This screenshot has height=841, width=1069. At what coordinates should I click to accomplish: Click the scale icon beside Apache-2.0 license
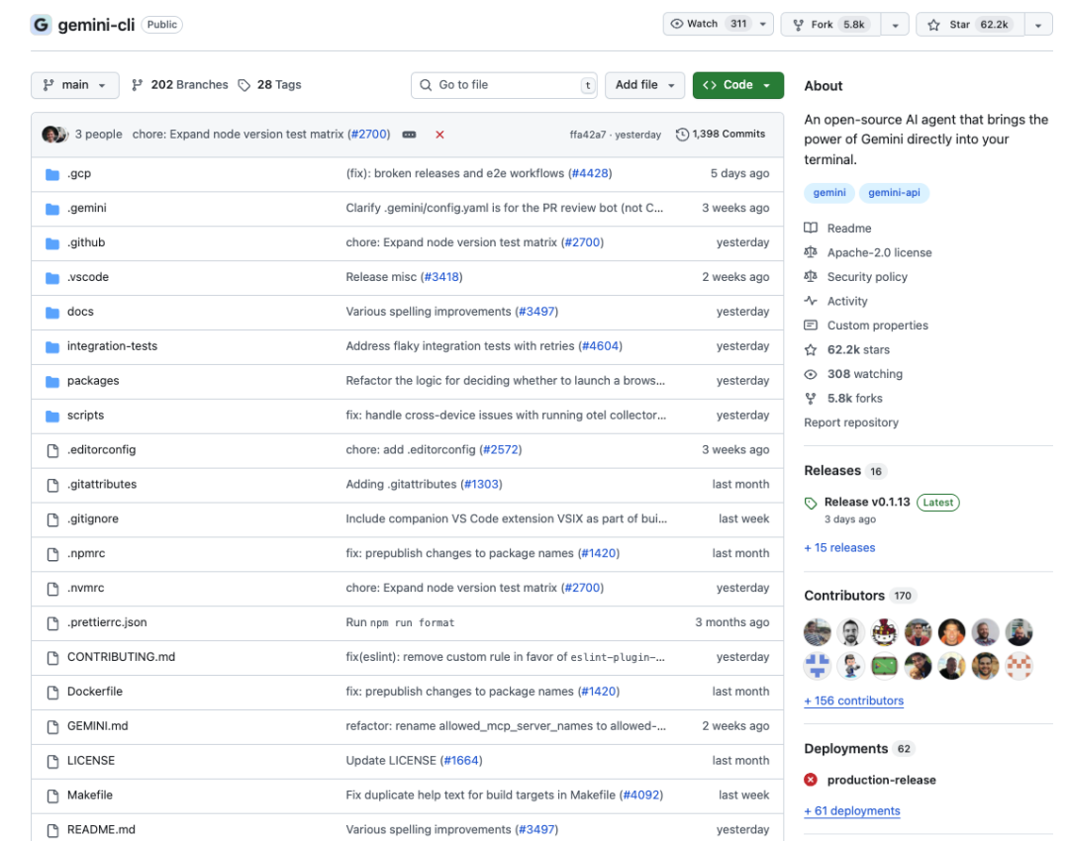point(811,252)
